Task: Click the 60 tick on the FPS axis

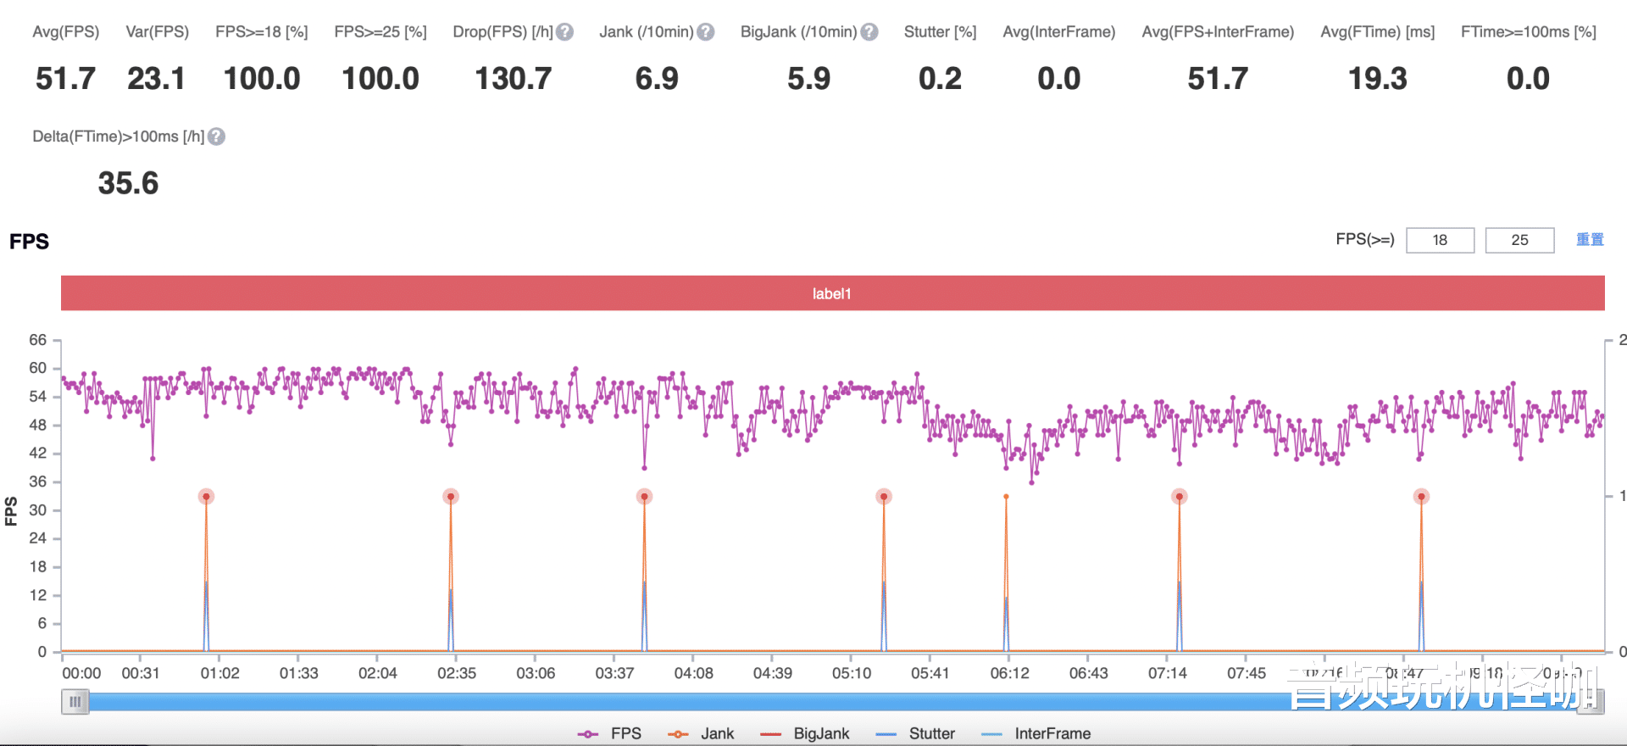Action: [38, 368]
